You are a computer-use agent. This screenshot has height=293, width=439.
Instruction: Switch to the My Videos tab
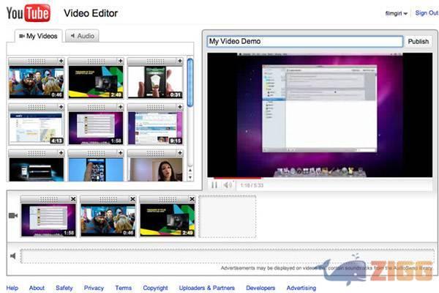(38, 36)
